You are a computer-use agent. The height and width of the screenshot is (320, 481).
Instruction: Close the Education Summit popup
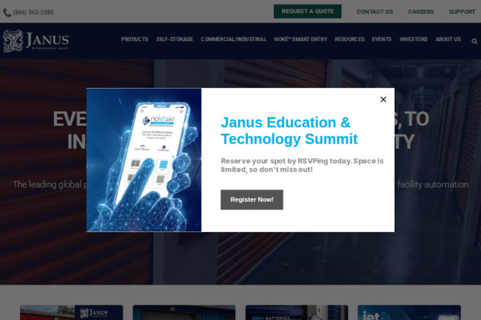point(383,99)
